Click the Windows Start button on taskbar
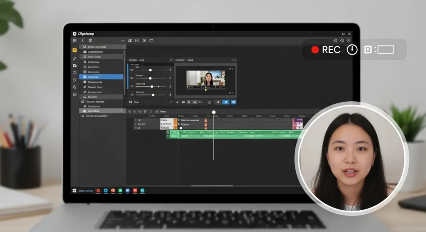This screenshot has width=426, height=232. tap(74, 190)
